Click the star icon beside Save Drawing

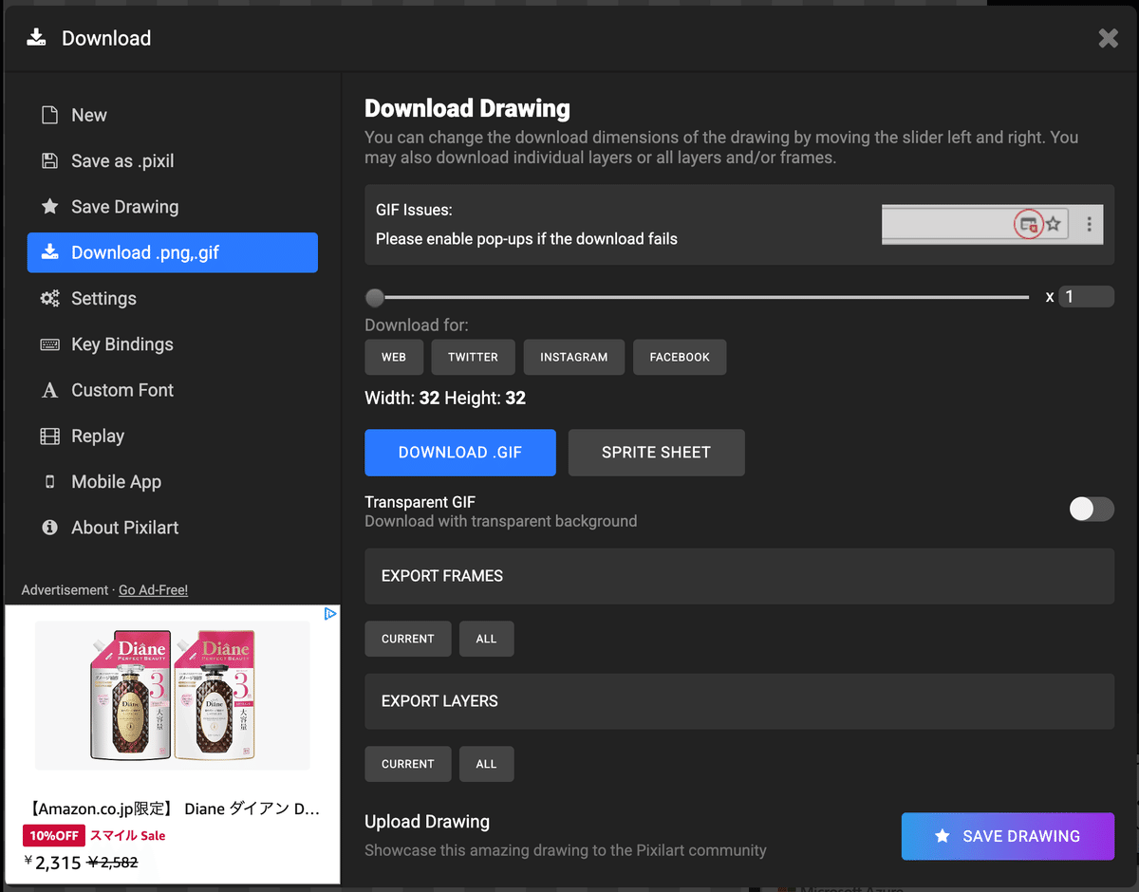click(x=50, y=207)
